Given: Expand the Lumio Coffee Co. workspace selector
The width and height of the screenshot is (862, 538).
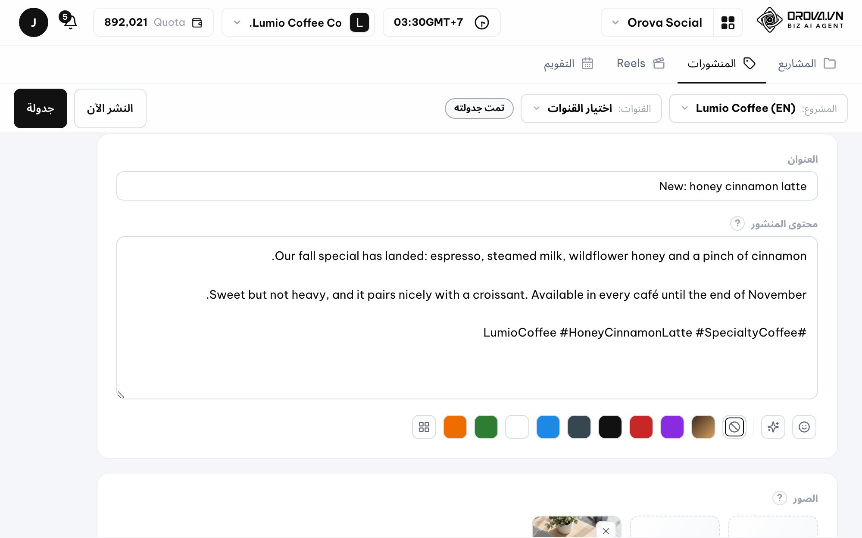Looking at the screenshot, I should [298, 22].
